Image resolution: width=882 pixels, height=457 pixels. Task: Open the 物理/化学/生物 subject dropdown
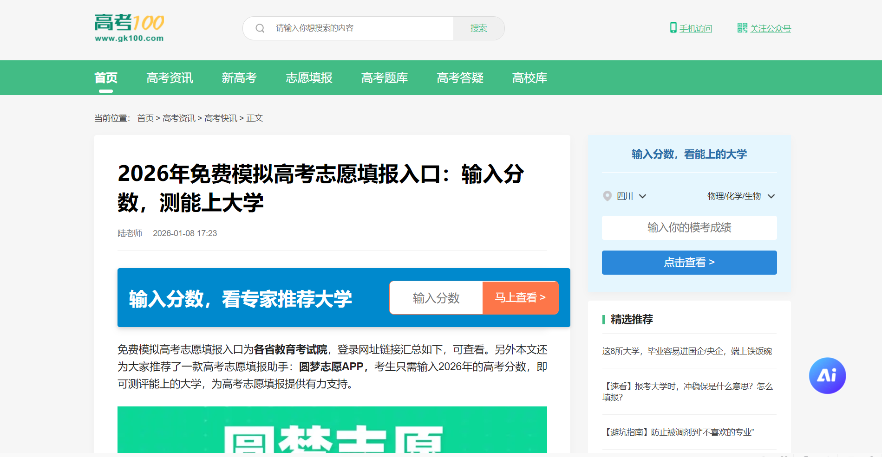coord(771,196)
